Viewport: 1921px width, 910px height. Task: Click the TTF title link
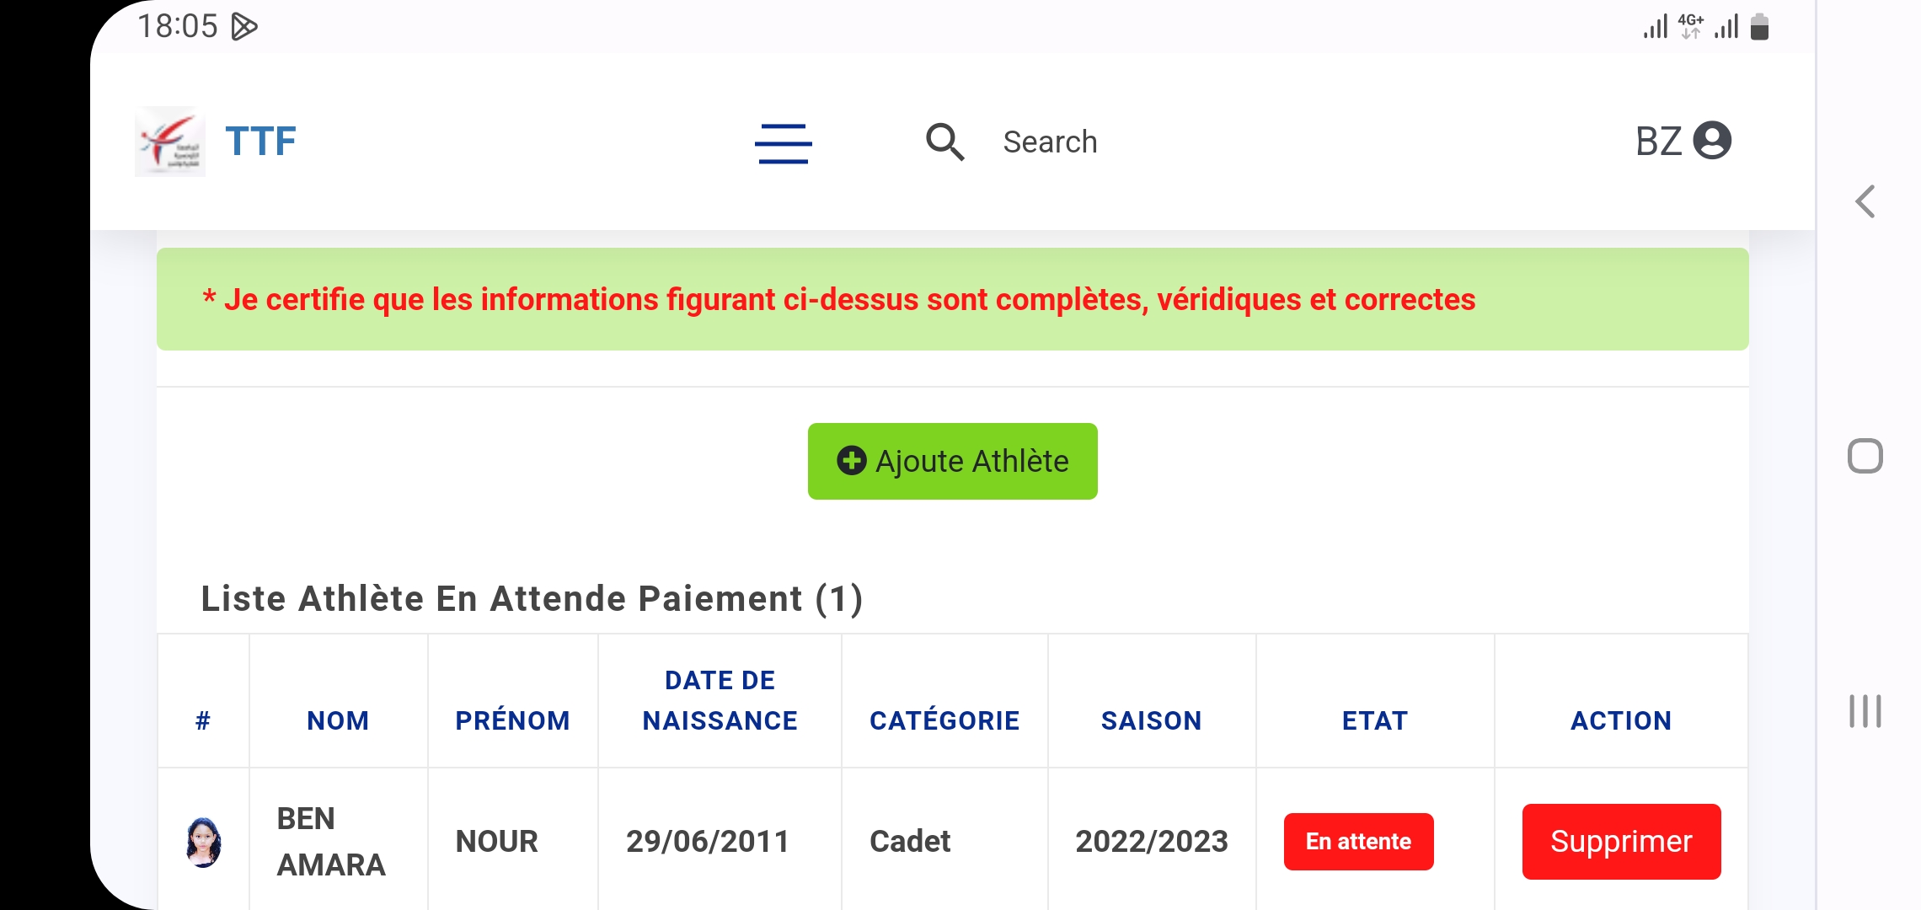click(260, 142)
